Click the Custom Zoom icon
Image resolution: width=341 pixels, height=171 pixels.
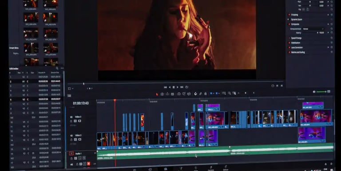click(x=234, y=93)
